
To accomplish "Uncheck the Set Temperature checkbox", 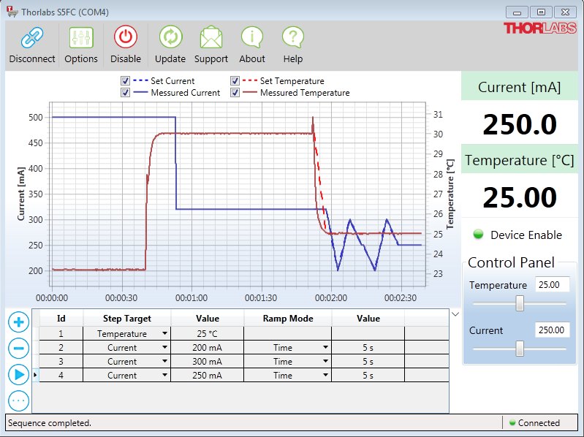I will [x=235, y=81].
